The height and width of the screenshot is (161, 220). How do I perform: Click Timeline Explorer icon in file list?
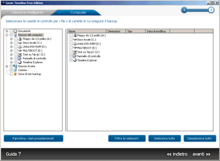pyautogui.click(x=75, y=60)
